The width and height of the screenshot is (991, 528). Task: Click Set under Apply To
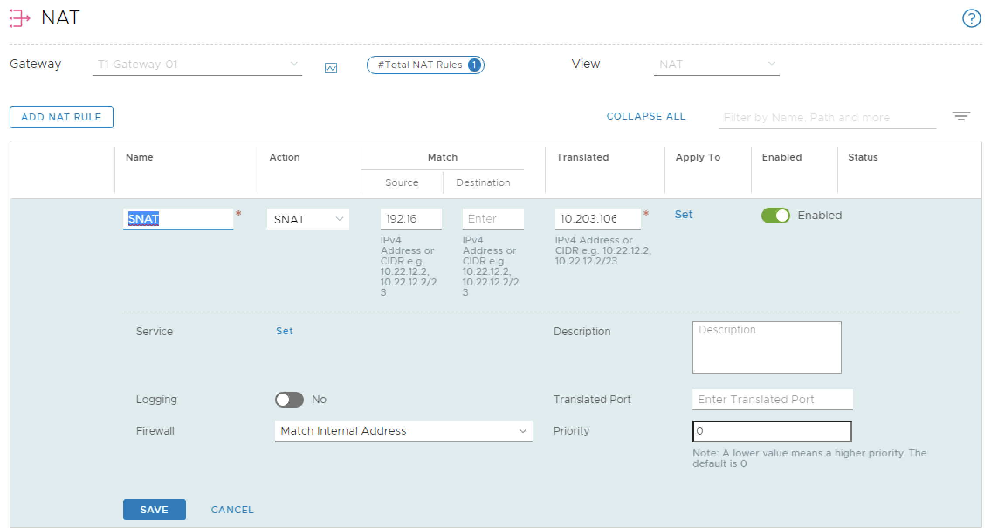point(683,215)
